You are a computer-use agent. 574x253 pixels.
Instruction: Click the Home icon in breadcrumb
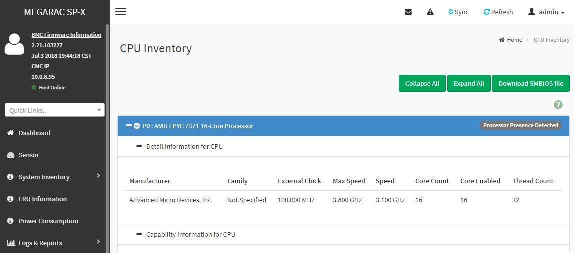pyautogui.click(x=502, y=40)
